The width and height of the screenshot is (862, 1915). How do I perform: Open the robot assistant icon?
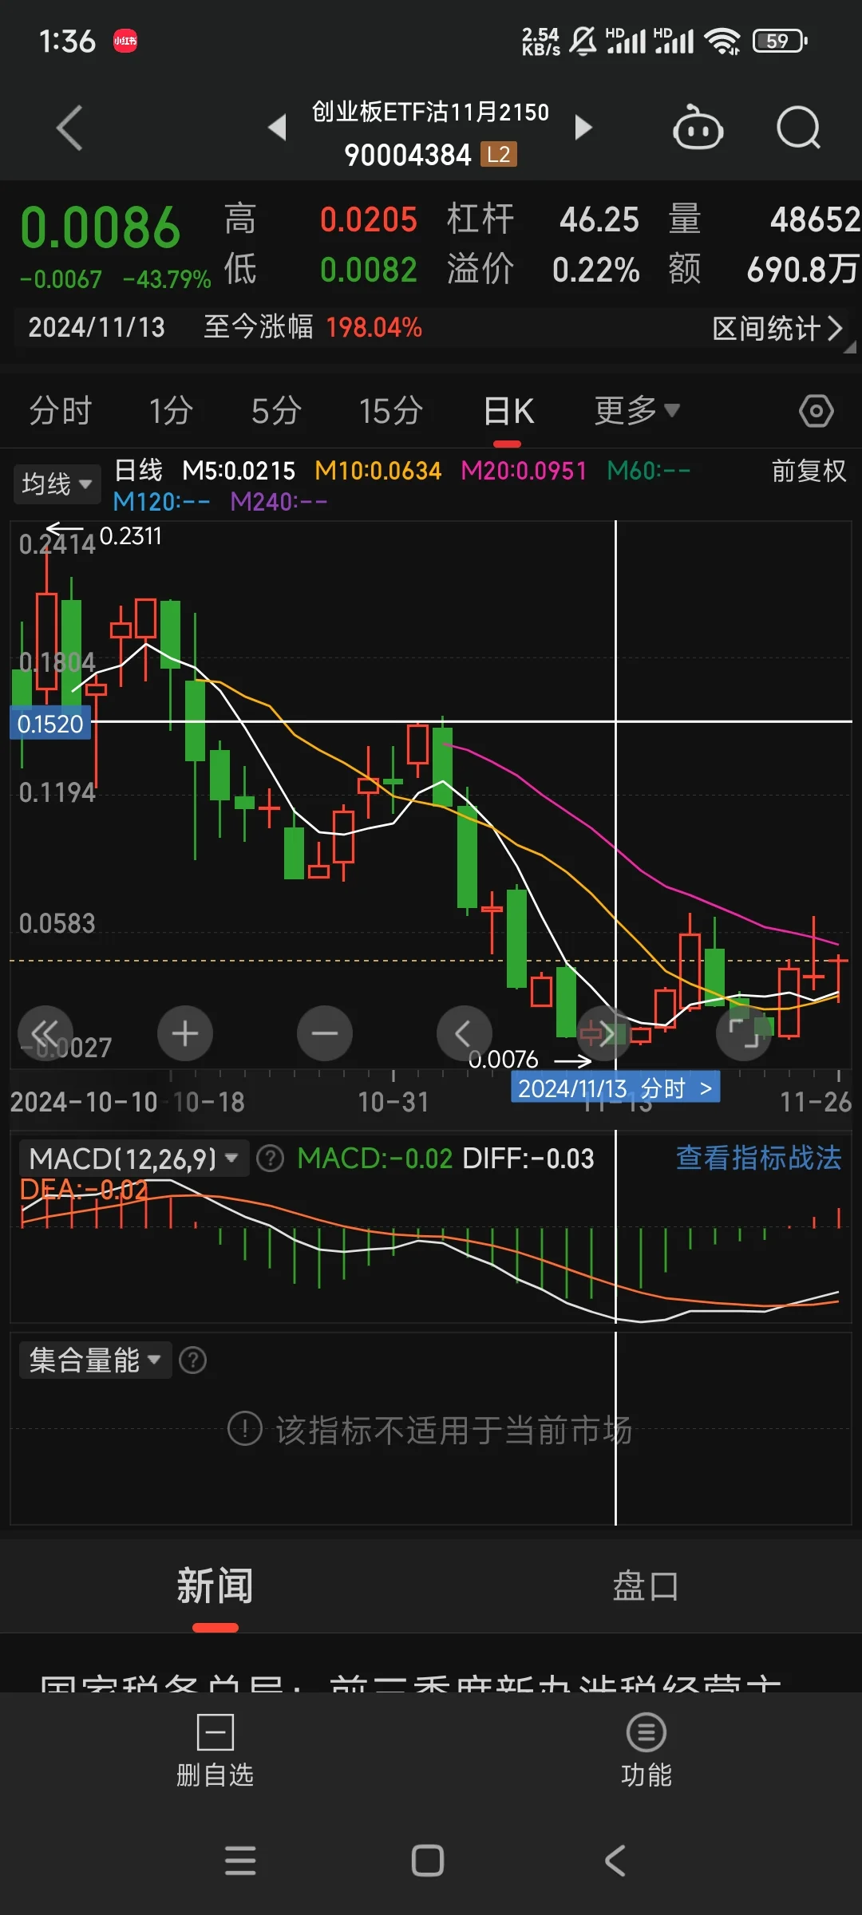pos(698,128)
